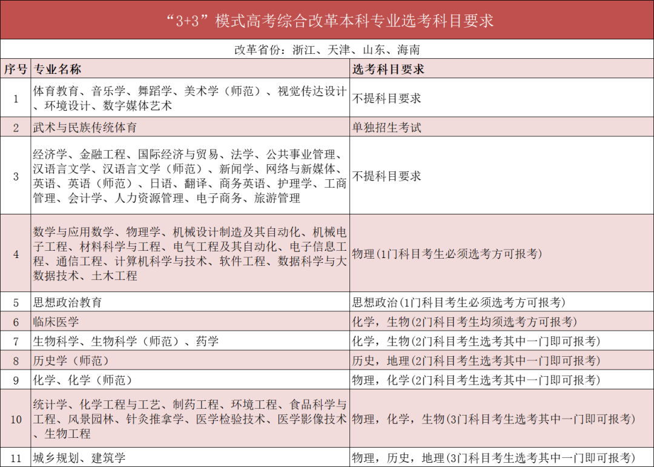Click the table title about 3+3 mode reform
The width and height of the screenshot is (654, 467).
click(x=327, y=20)
